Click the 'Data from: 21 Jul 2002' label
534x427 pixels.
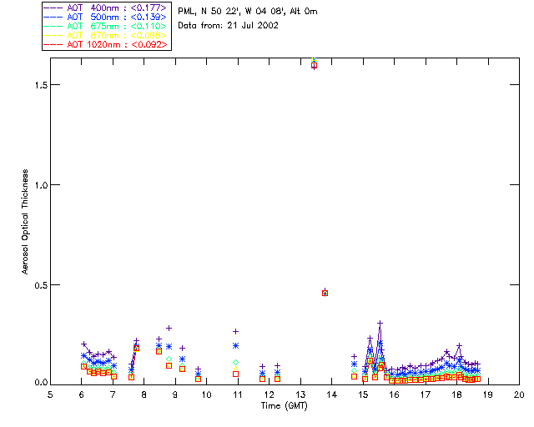click(228, 26)
